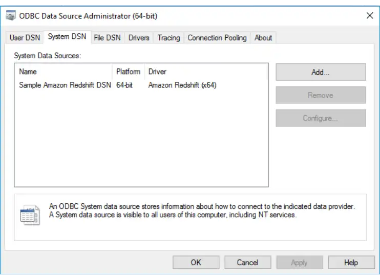Image resolution: width=380 pixels, height=280 pixels.
Task: Select the Sample Amazon Redshift DSN entry
Action: [x=65, y=85]
